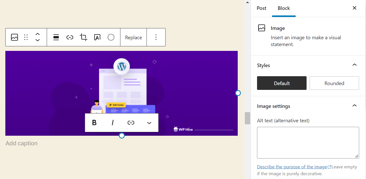Add a link in the caption toolbar
This screenshot has height=179, width=366.
(x=131, y=123)
